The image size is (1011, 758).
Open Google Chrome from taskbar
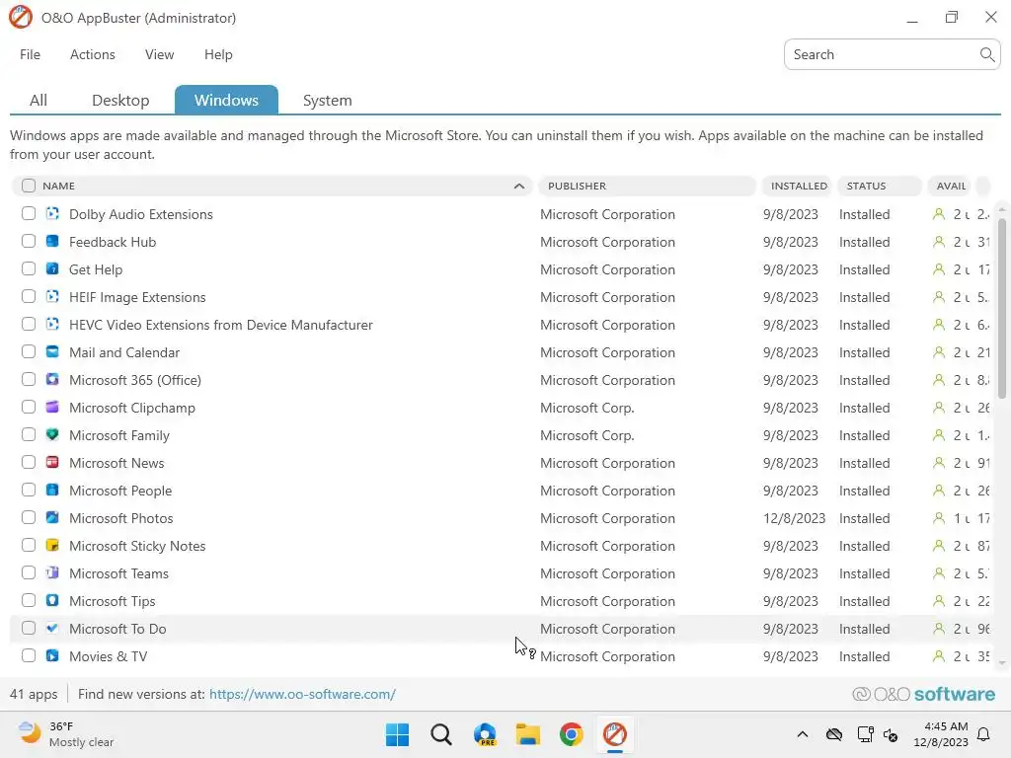coord(572,734)
